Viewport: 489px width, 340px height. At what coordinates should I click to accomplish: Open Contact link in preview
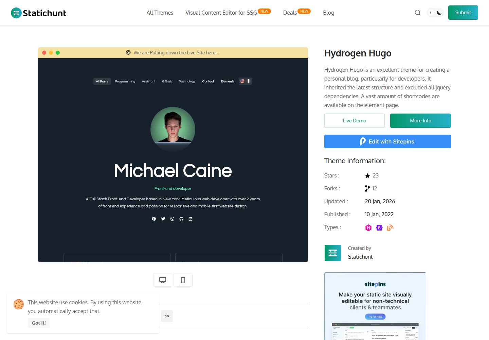pyautogui.click(x=208, y=81)
